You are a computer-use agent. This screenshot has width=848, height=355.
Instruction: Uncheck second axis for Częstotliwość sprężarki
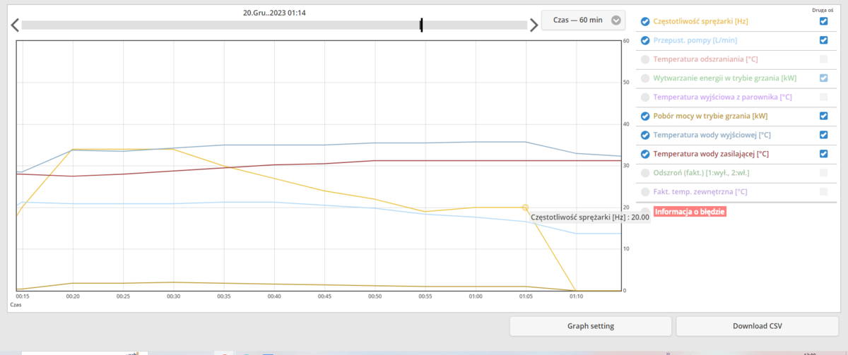[x=823, y=21]
